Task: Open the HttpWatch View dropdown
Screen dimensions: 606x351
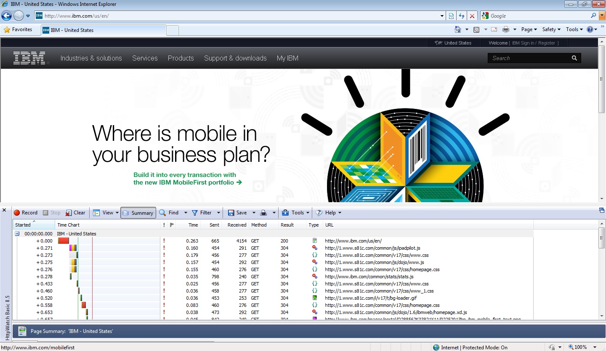Action: (x=106, y=213)
